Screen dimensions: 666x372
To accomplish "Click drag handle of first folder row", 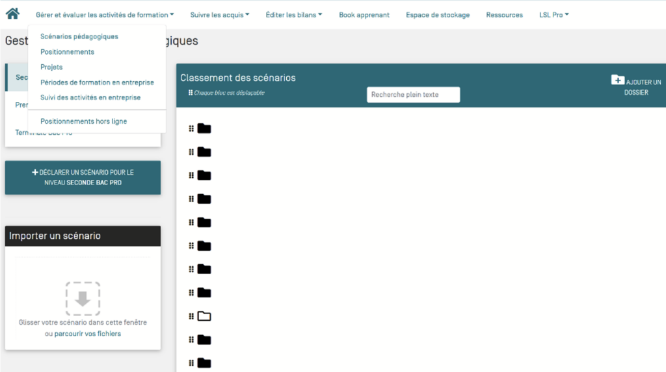I will pos(191,129).
